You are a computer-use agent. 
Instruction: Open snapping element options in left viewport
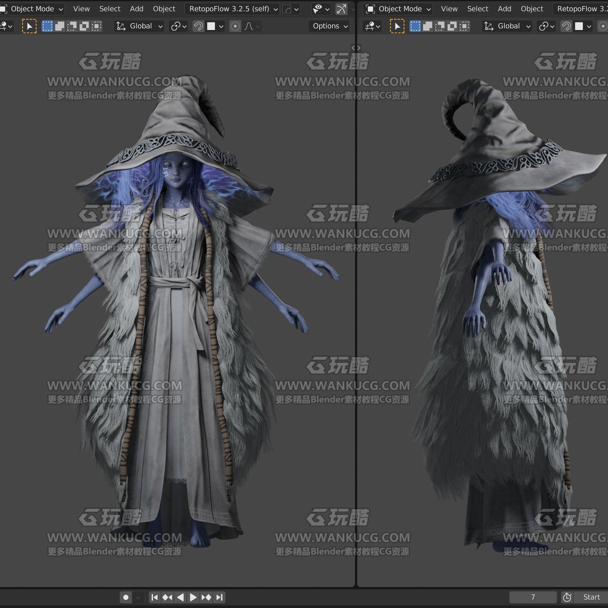click(215, 26)
